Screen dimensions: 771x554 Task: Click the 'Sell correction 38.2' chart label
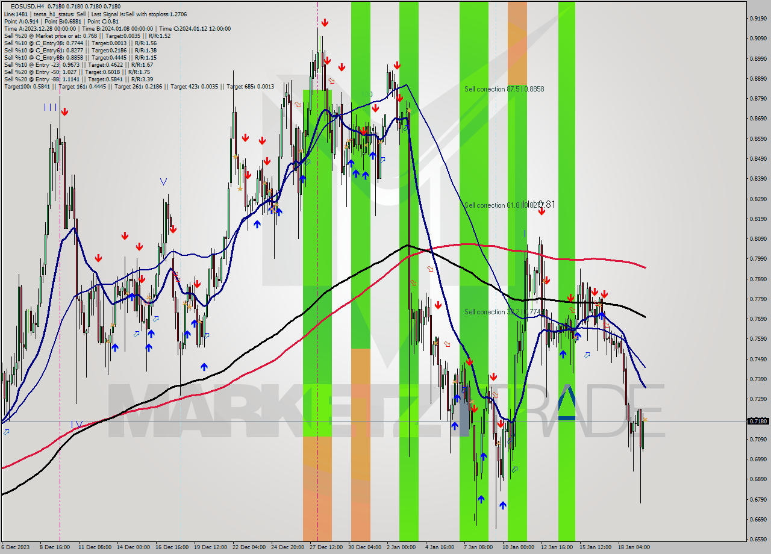tap(492, 312)
